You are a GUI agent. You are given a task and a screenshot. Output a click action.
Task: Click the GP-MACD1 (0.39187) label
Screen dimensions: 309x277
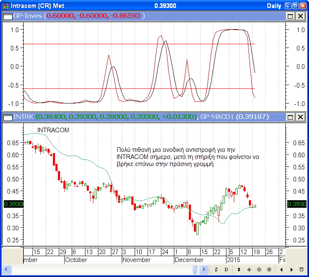tap(234, 117)
